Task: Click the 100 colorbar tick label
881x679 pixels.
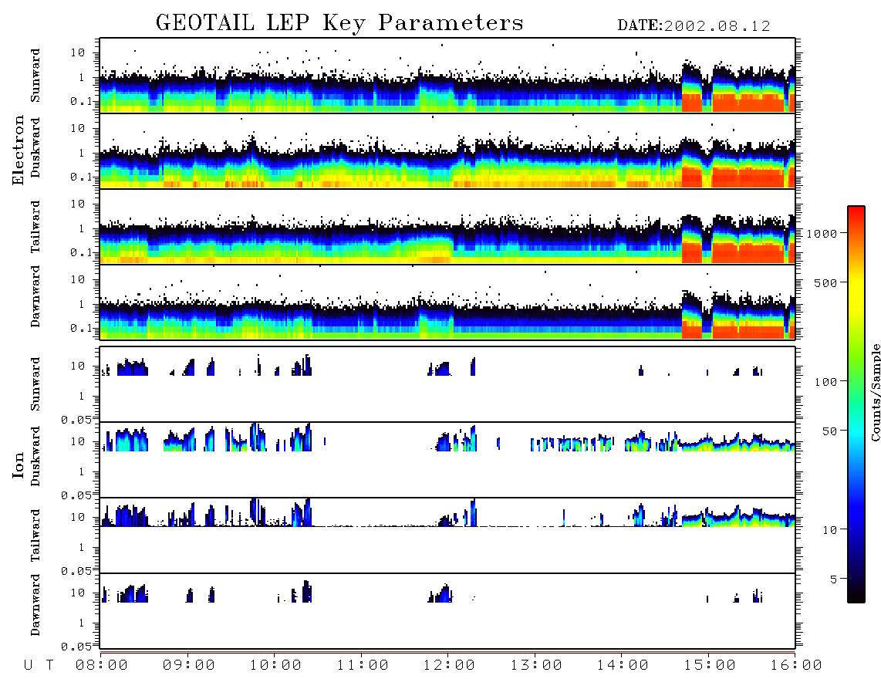Action: pyautogui.click(x=826, y=382)
